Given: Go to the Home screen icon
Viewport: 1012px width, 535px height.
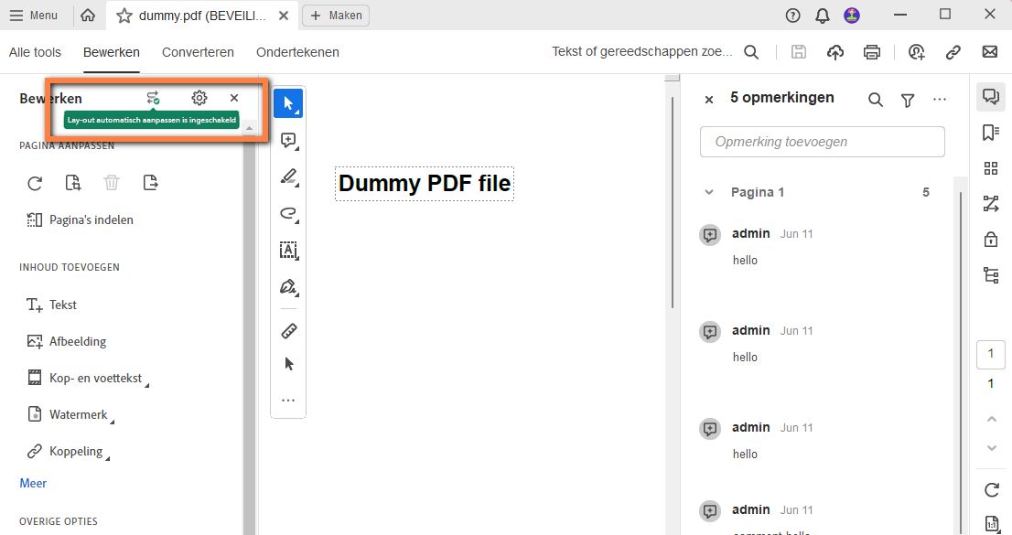Looking at the screenshot, I should coord(88,15).
